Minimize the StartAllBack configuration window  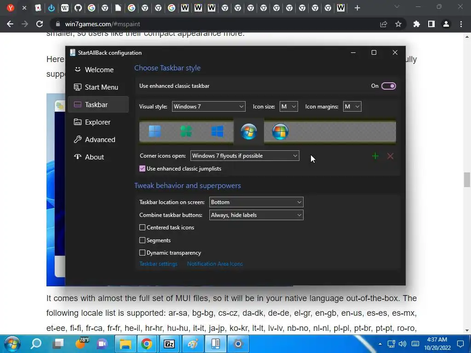[x=353, y=52]
